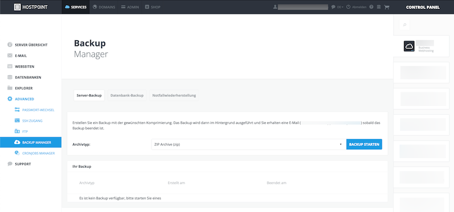The width and height of the screenshot is (454, 212).
Task: Open the Archivtyp ZIP Archive dropdown
Action: 249,145
